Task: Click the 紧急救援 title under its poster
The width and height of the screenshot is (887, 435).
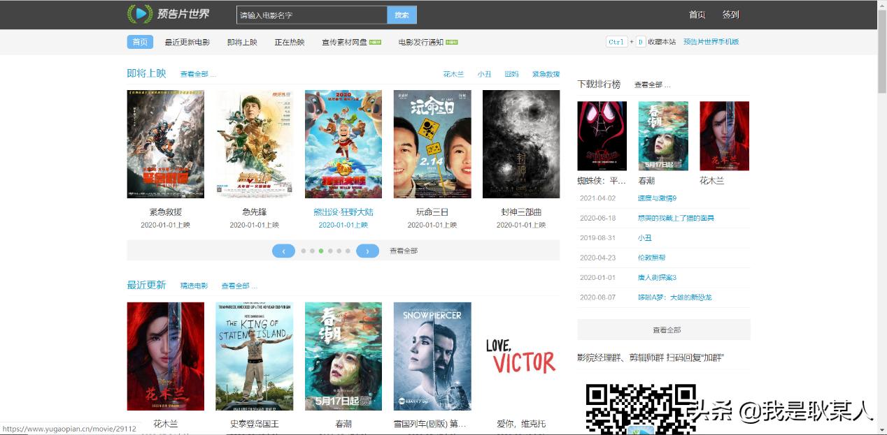Action: pos(166,212)
